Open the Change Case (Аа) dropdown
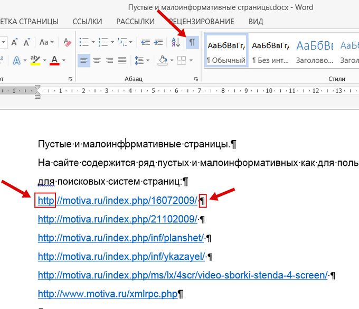The width and height of the screenshot is (359, 309). pyautogui.click(x=46, y=42)
